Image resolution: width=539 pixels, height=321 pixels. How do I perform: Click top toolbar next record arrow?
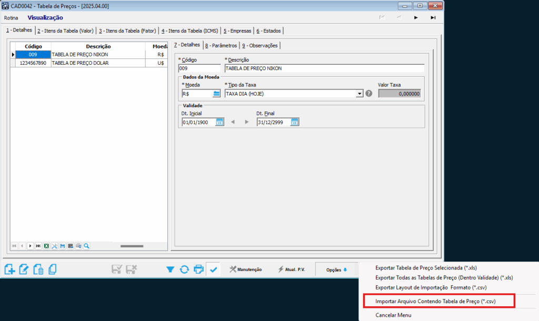pos(416,17)
